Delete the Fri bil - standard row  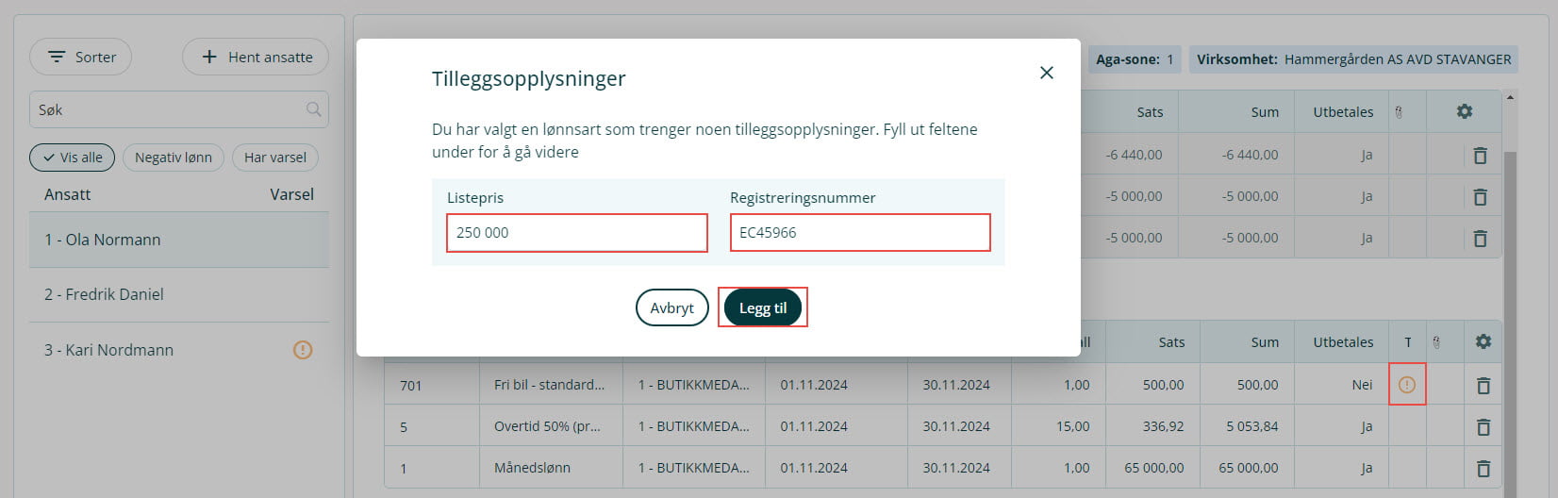point(1483,385)
